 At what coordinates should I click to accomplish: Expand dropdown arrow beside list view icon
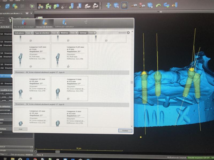pyautogui.click(x=31, y=13)
